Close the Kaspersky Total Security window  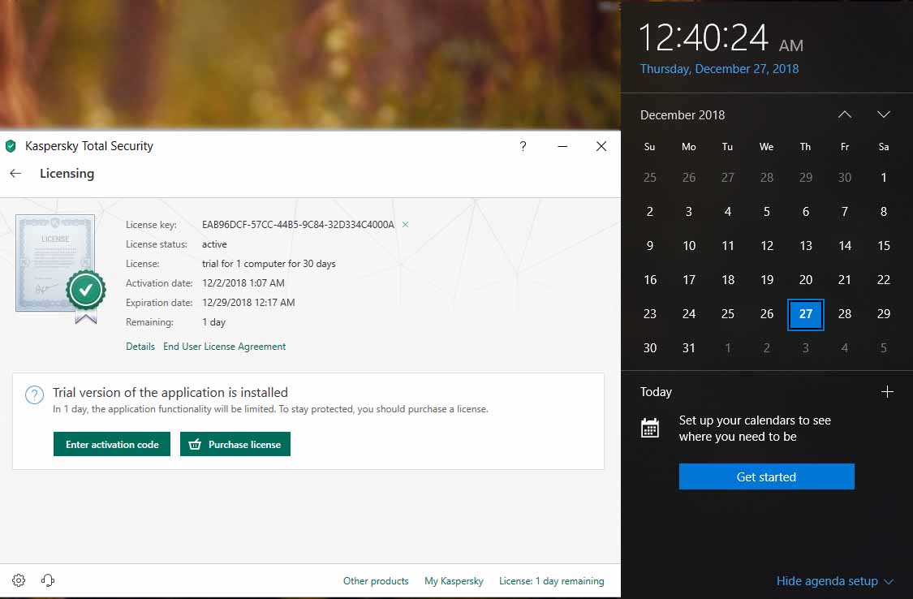[x=601, y=146]
